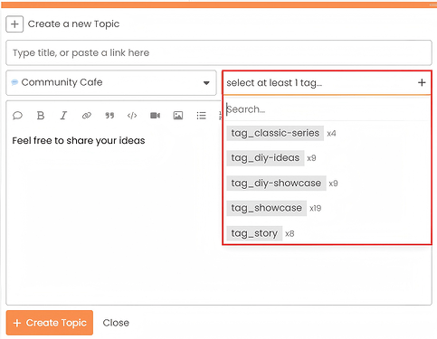
Task: Insert a hyperlink via link icon
Action: [x=87, y=116]
